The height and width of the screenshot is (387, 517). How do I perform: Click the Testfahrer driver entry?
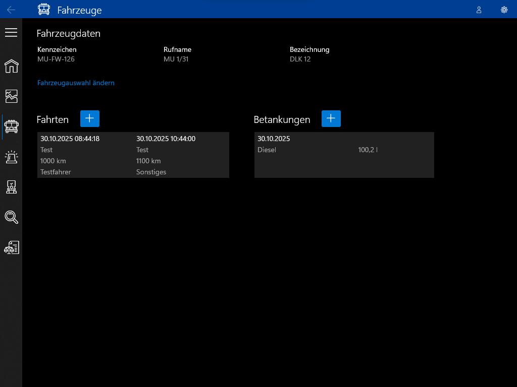point(56,172)
